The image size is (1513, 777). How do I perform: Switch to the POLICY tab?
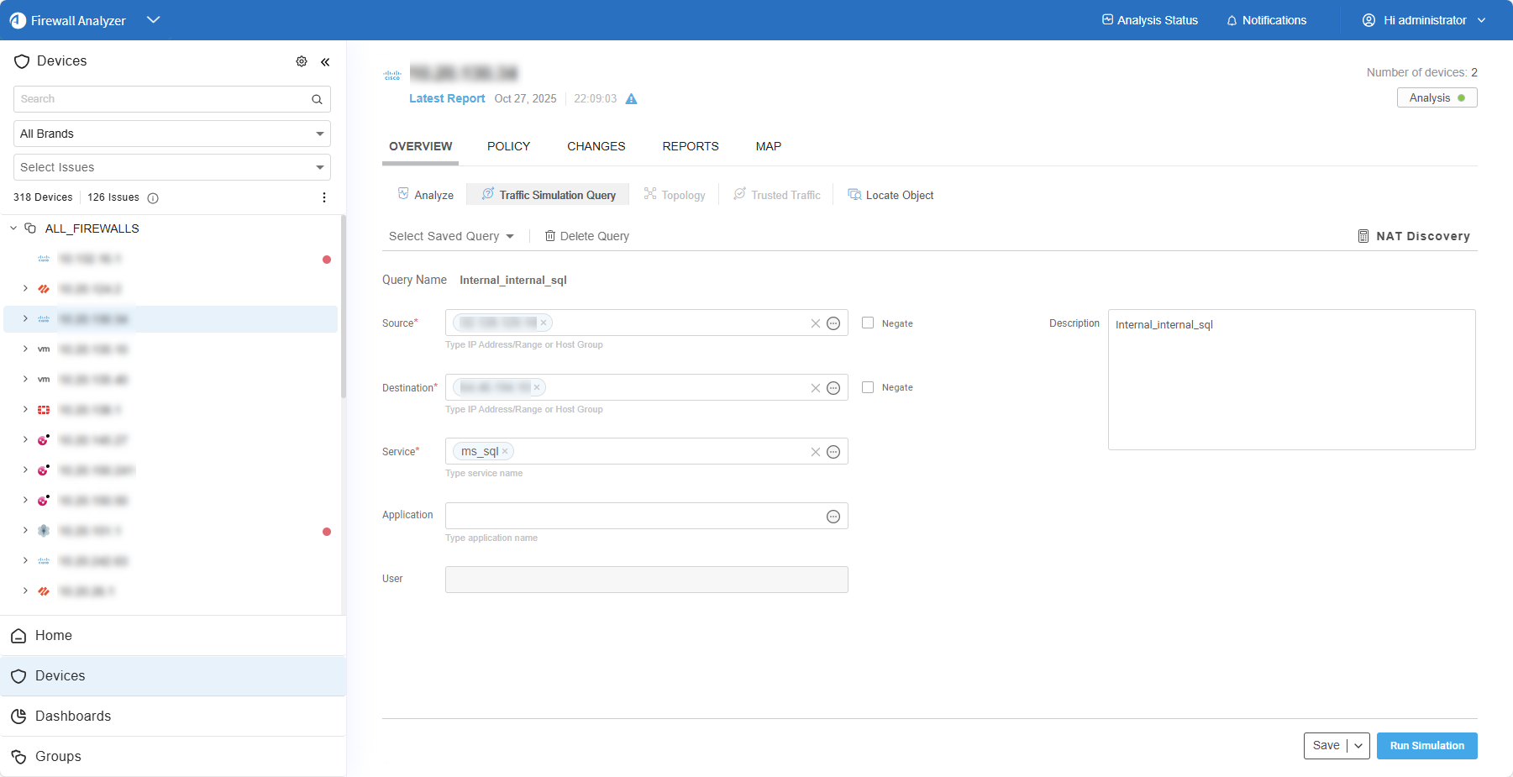(508, 146)
